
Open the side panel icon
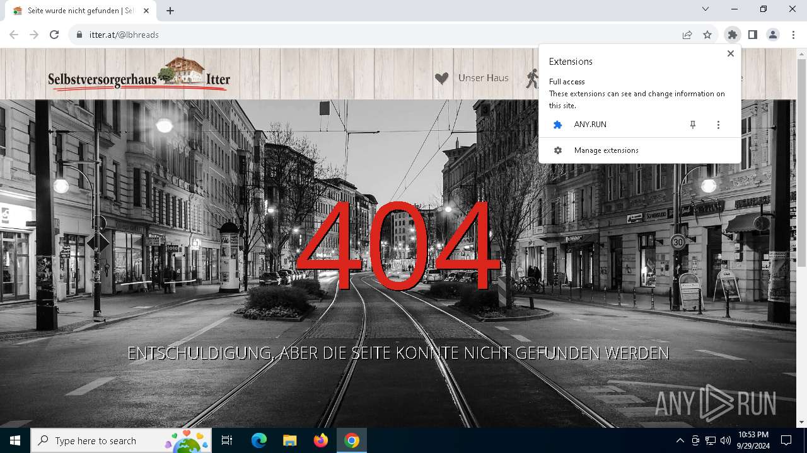tap(752, 35)
